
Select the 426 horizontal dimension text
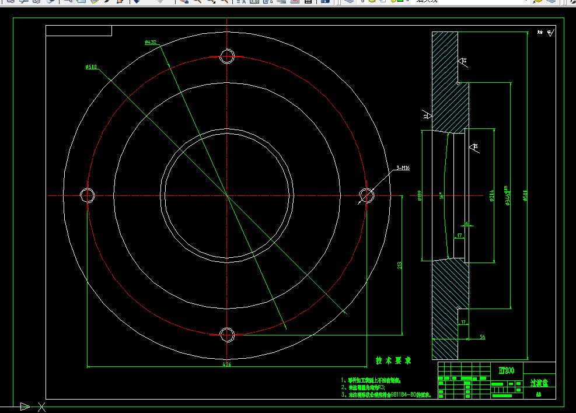pyautogui.click(x=226, y=365)
